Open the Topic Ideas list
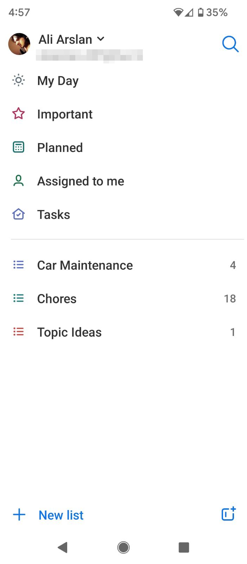The width and height of the screenshot is (247, 564). tap(123, 332)
